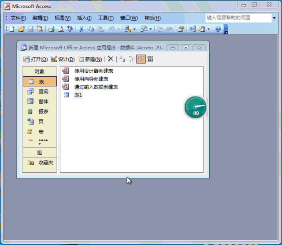Click the Microsoft Access Help icon
The height and width of the screenshot is (245, 282).
click(218, 29)
